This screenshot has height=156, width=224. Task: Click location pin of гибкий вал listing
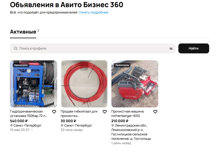62,125
